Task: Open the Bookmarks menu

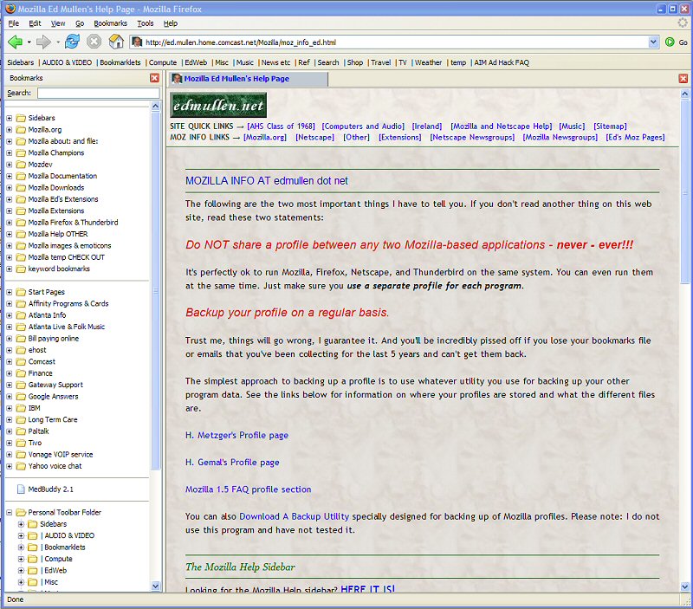Action: (x=110, y=23)
